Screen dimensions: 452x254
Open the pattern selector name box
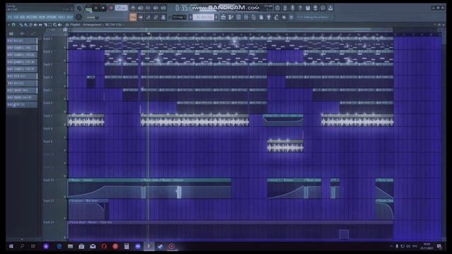(203, 18)
